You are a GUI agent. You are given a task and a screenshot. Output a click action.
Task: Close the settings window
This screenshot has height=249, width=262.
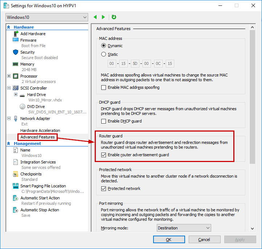[253, 5]
